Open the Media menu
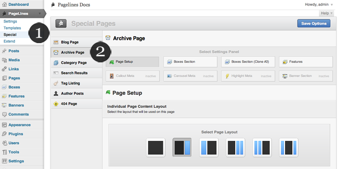341x169 pixels. (x=14, y=60)
